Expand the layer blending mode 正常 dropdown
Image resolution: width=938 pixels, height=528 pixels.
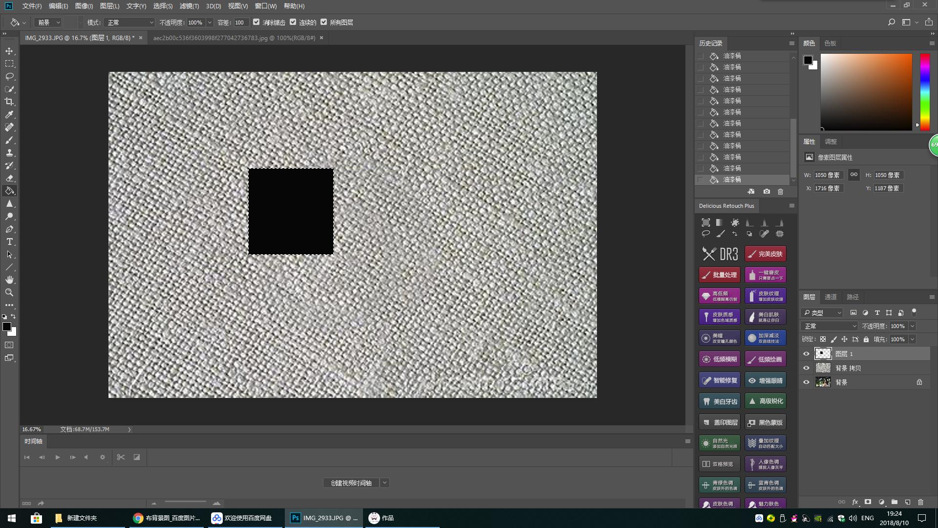(x=830, y=326)
